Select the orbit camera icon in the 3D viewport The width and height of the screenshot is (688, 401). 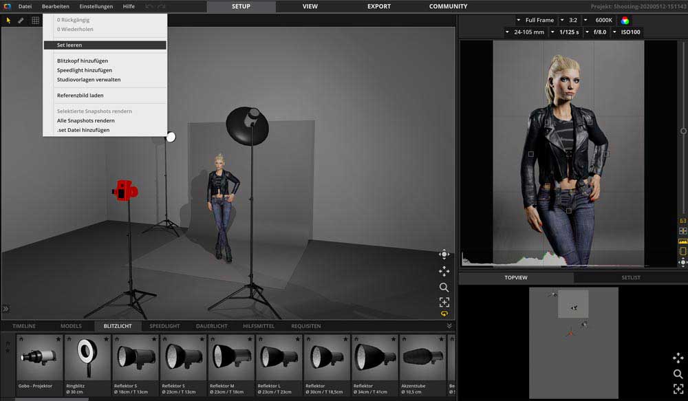444,254
